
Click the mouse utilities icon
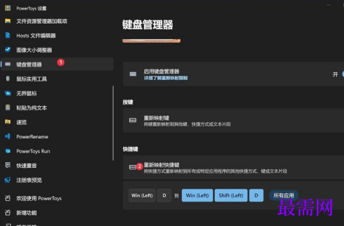point(8,79)
